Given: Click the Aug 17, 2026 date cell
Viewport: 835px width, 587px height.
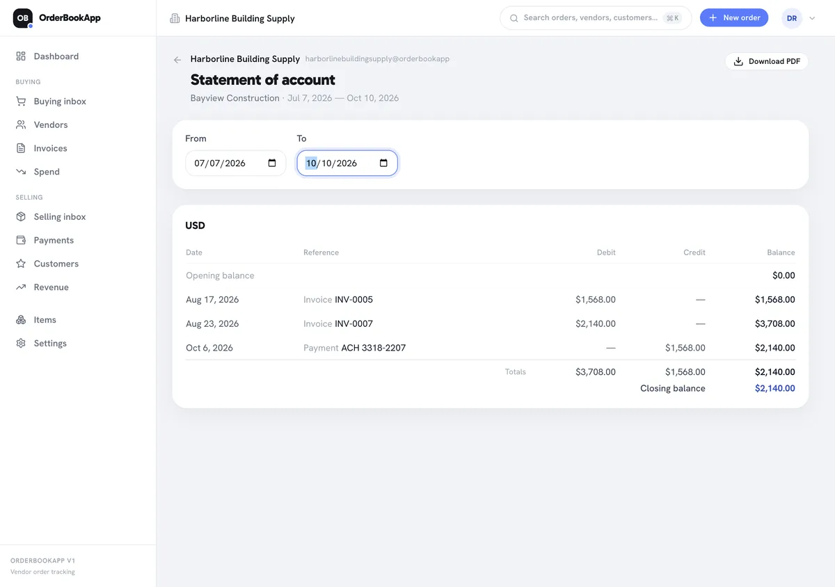Looking at the screenshot, I should pyautogui.click(x=212, y=300).
